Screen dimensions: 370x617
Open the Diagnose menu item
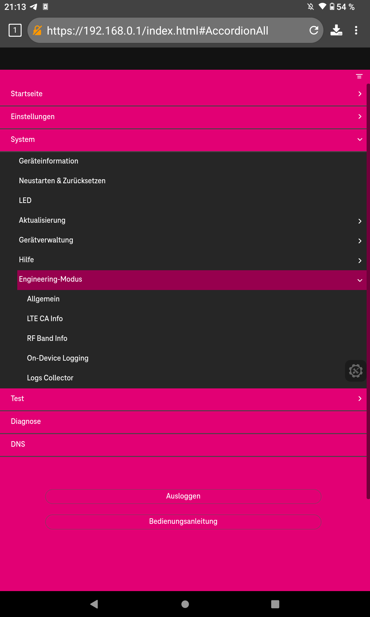183,421
